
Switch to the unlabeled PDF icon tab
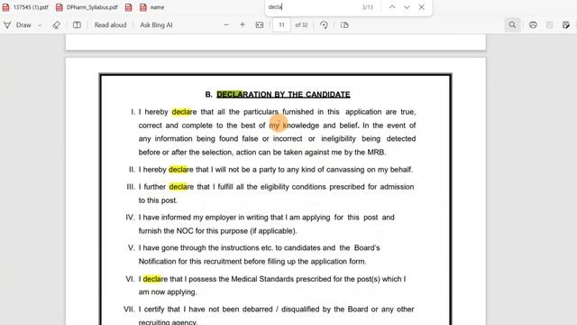point(128,7)
